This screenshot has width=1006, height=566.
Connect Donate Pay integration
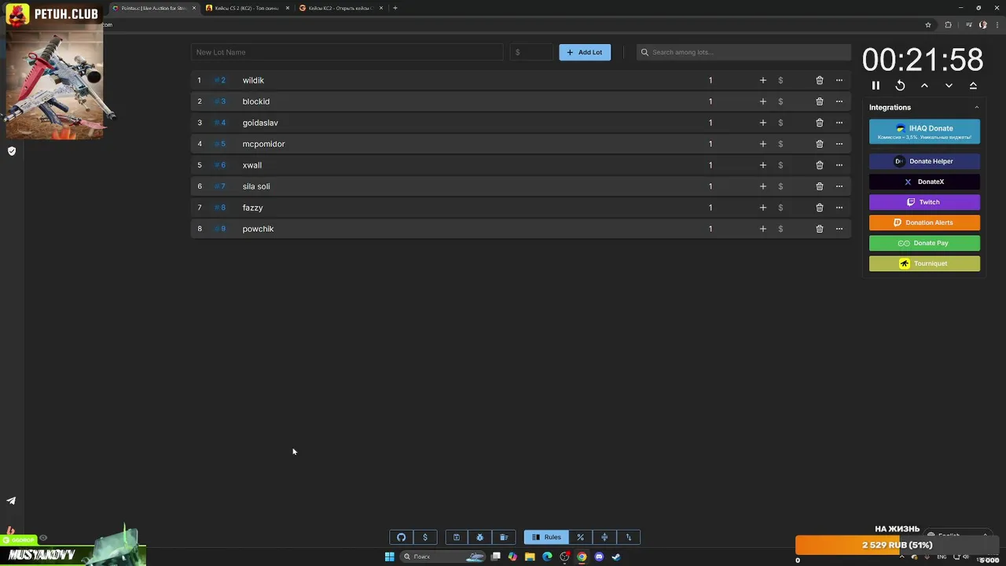pos(924,243)
